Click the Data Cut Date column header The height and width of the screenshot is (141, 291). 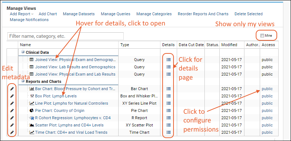point(191,45)
